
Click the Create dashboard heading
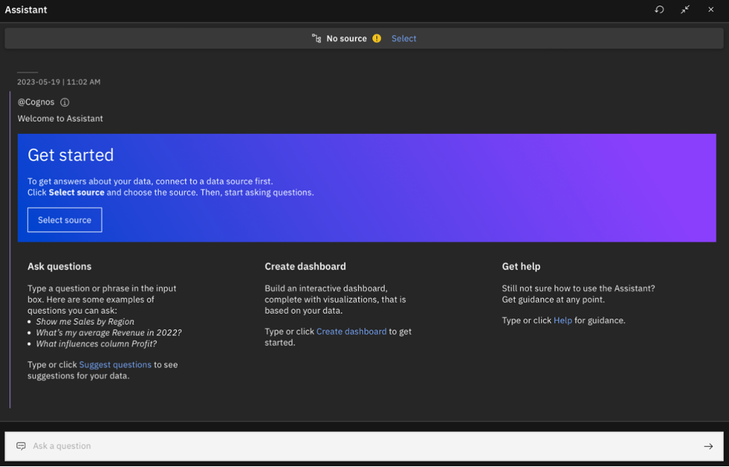(305, 267)
